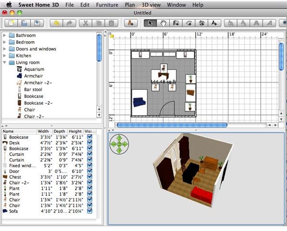Viewport: 287px width, 231px height.
Task: Click the plan vertical scrollbar thumb
Action: [x=281, y=56]
